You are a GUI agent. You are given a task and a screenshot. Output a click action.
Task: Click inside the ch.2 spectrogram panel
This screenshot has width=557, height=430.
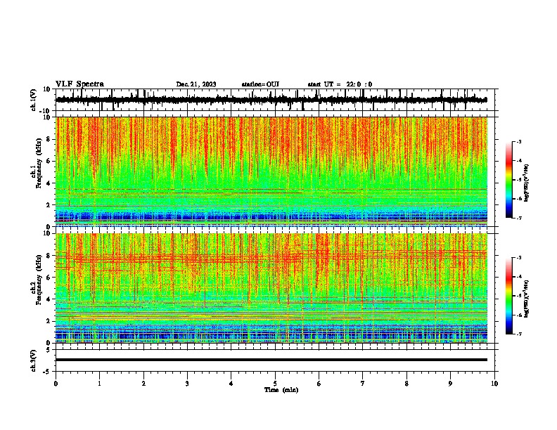(271, 288)
